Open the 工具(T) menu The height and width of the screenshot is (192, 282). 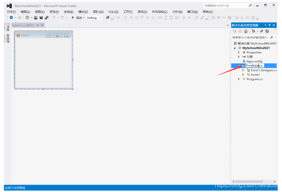pyautogui.click(x=128, y=12)
